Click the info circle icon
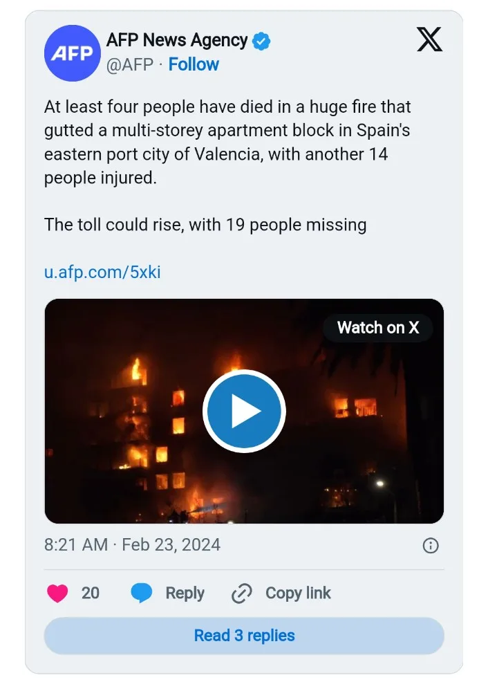This screenshot has height=682, width=488. coord(430,546)
